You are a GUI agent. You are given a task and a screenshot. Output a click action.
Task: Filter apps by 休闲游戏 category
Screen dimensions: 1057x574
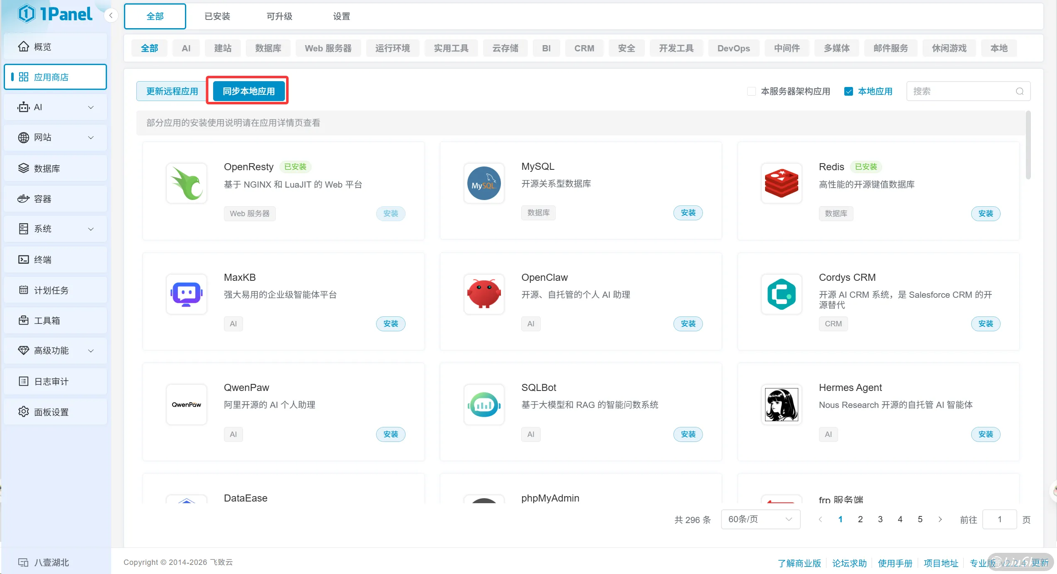point(949,48)
